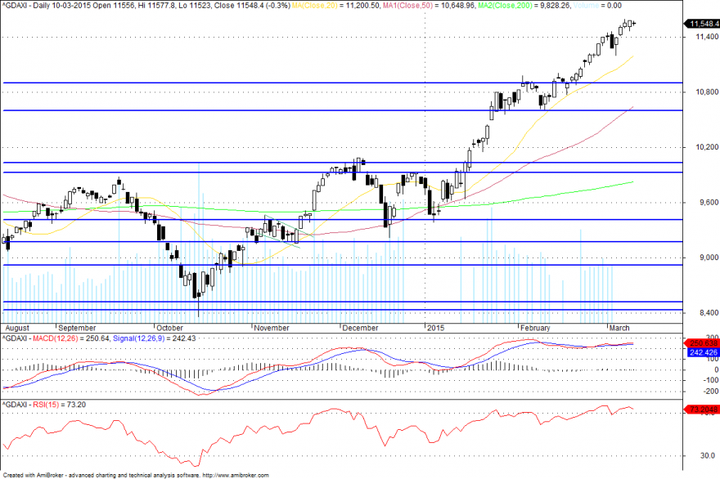Click the 9,000 price axis label
The height and width of the screenshot is (479, 720).
pos(709,257)
